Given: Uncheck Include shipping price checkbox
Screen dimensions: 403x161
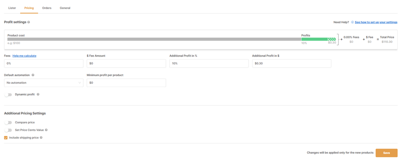Looking at the screenshot, I should coord(6,138).
